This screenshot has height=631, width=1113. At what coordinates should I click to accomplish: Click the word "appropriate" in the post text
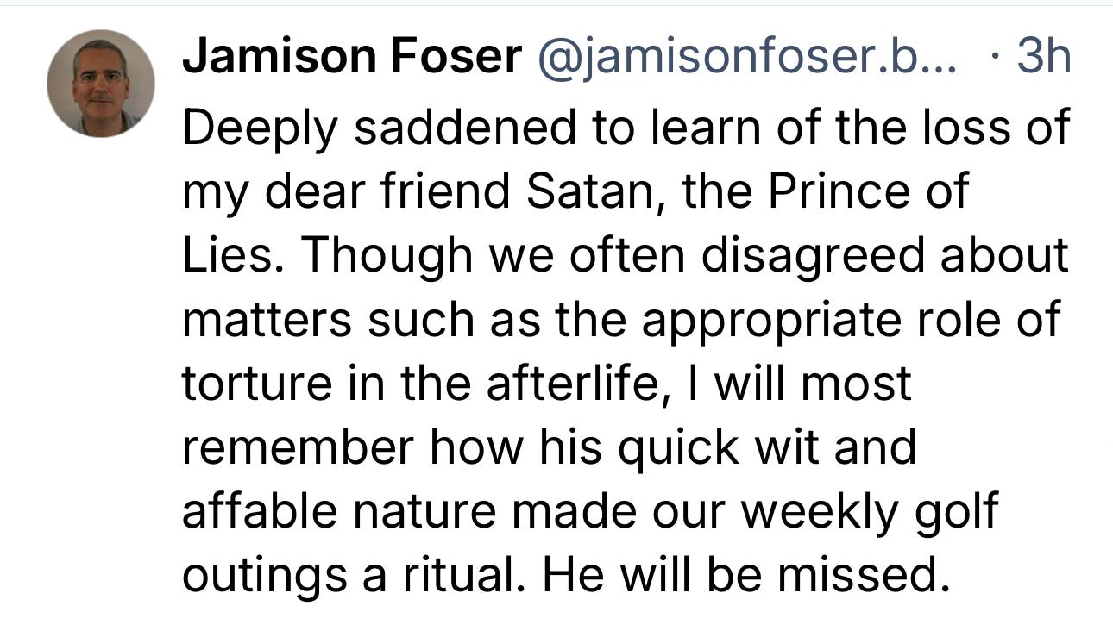(752, 319)
